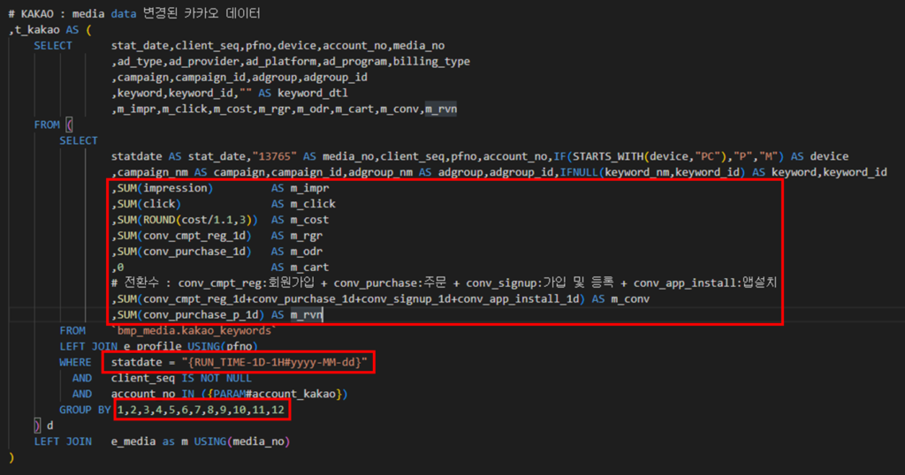Click the KAKAO media data comment header
Image resolution: width=905 pixels, height=475 pixels.
tap(134, 13)
